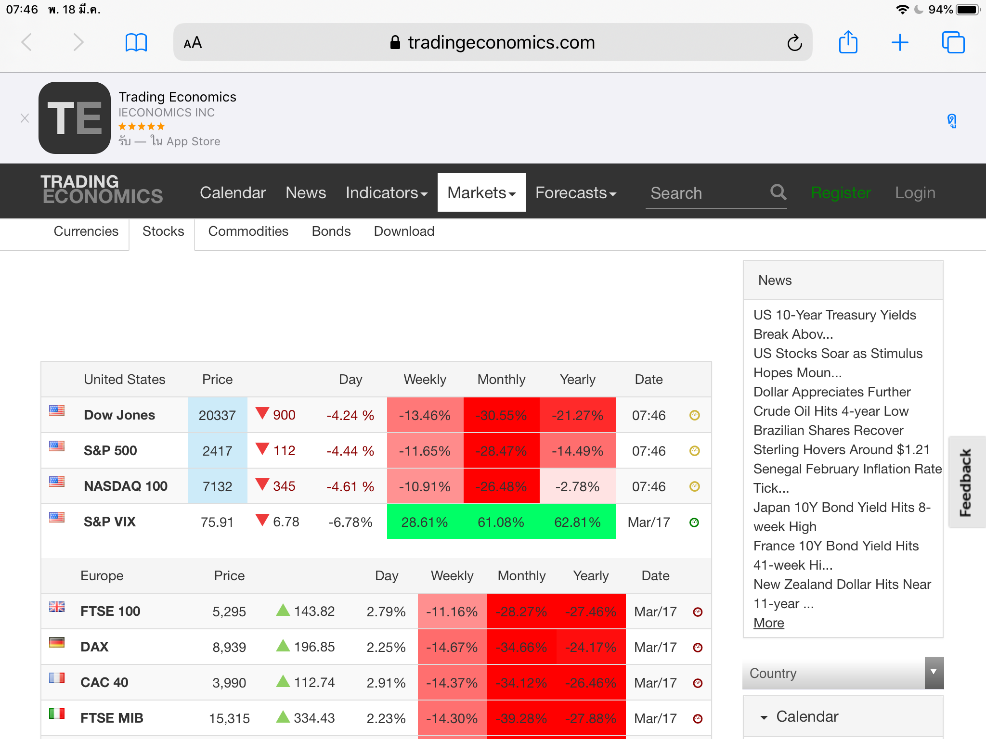Open a new tab with plus icon
986x739 pixels.
[899, 42]
